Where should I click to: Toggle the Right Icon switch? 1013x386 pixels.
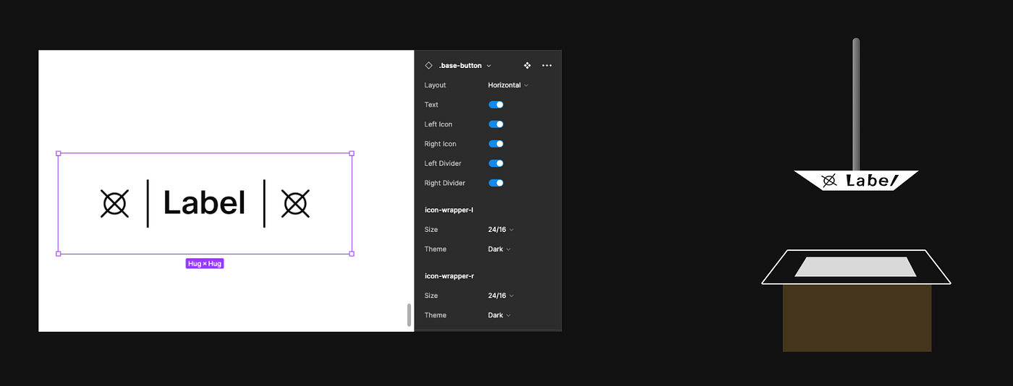tap(496, 144)
